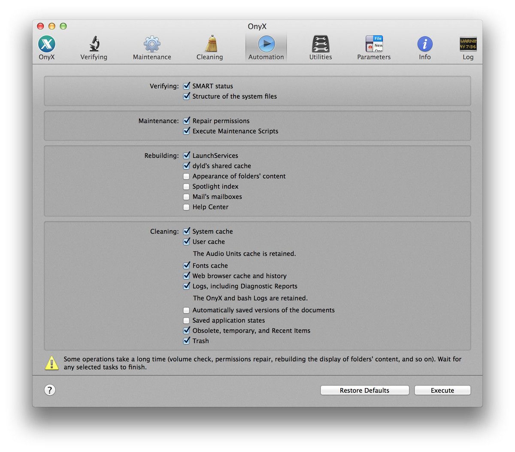Open the Parameters pane
Screen dimensions: 515x452
373,47
